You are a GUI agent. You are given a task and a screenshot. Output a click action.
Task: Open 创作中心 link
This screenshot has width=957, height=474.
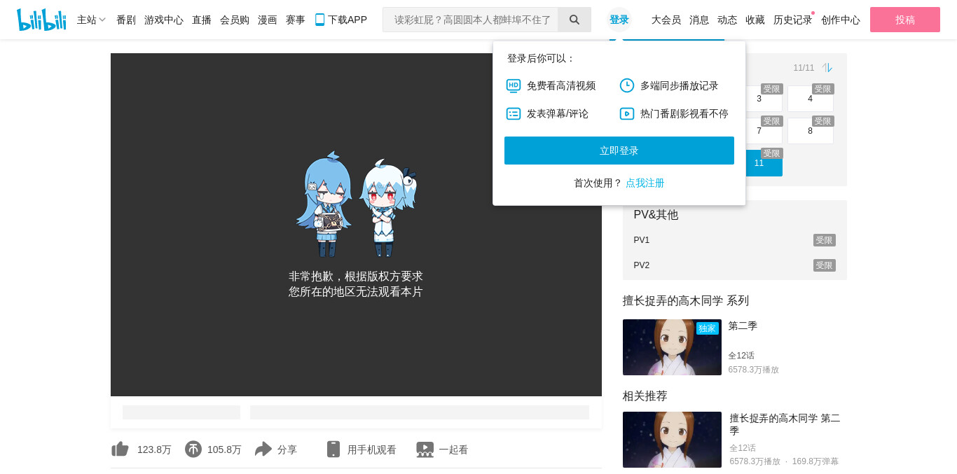coord(841,20)
